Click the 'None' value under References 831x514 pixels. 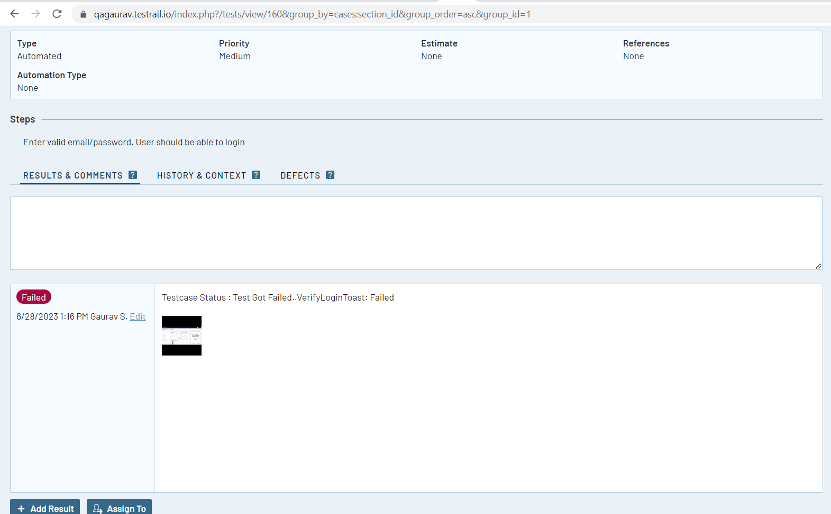pos(633,56)
